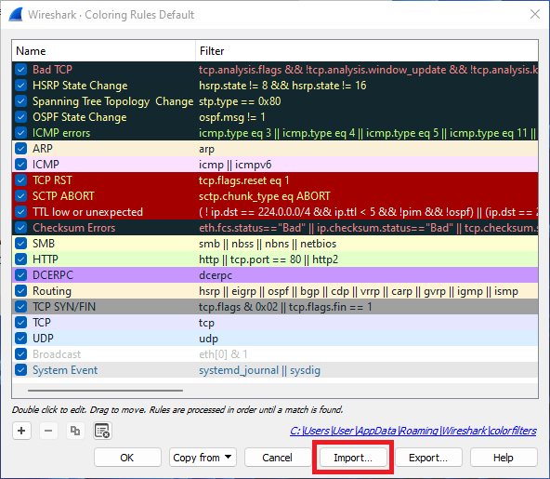This screenshot has width=550, height=479.
Task: Disable the ICMP rule checkbox
Action: [x=21, y=165]
